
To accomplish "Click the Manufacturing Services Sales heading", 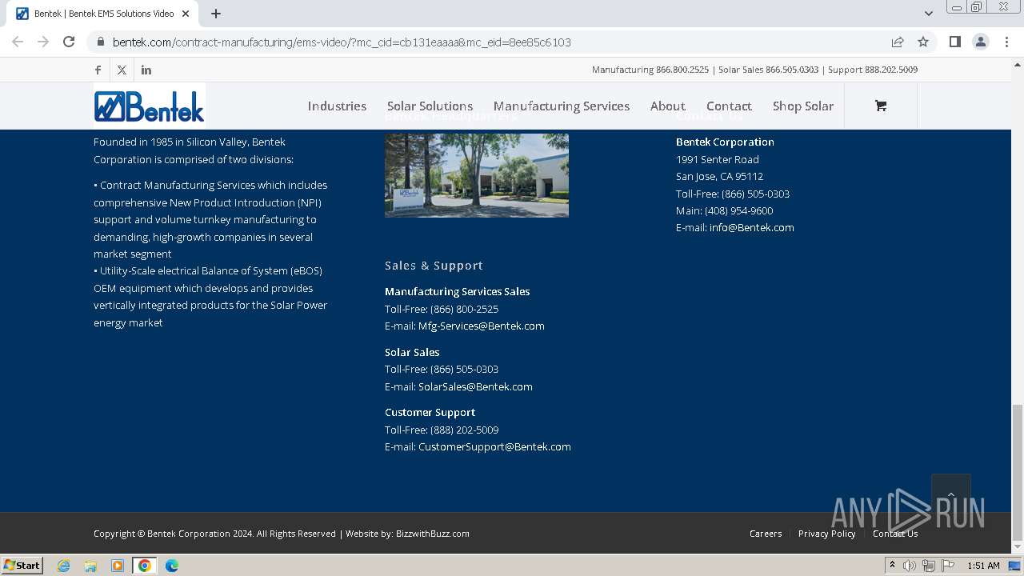I will 458,291.
